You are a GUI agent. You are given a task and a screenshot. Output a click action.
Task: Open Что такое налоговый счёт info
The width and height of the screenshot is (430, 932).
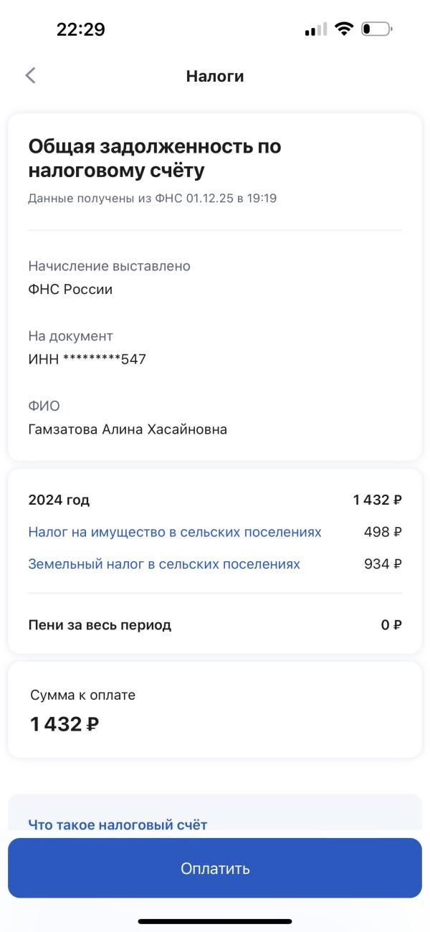pyautogui.click(x=118, y=824)
